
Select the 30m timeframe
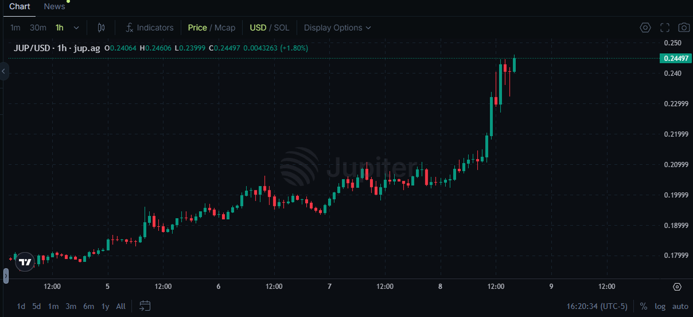pos(38,28)
